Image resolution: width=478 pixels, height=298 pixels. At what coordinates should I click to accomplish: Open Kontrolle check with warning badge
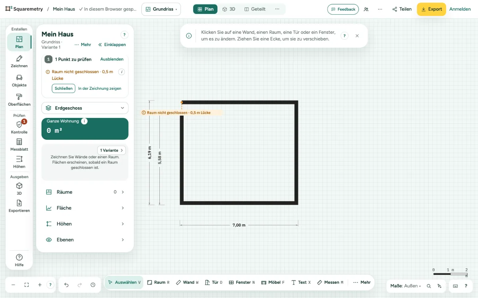pyautogui.click(x=19, y=128)
